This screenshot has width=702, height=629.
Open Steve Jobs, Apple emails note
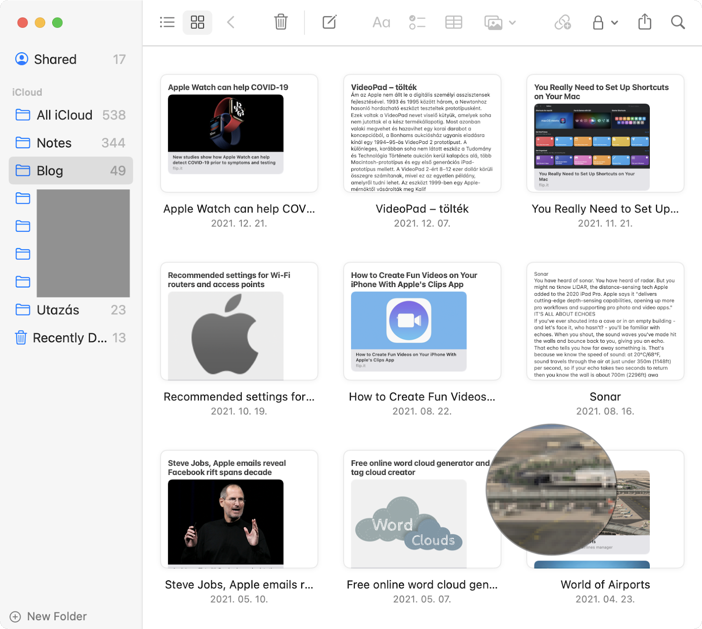[x=239, y=509]
